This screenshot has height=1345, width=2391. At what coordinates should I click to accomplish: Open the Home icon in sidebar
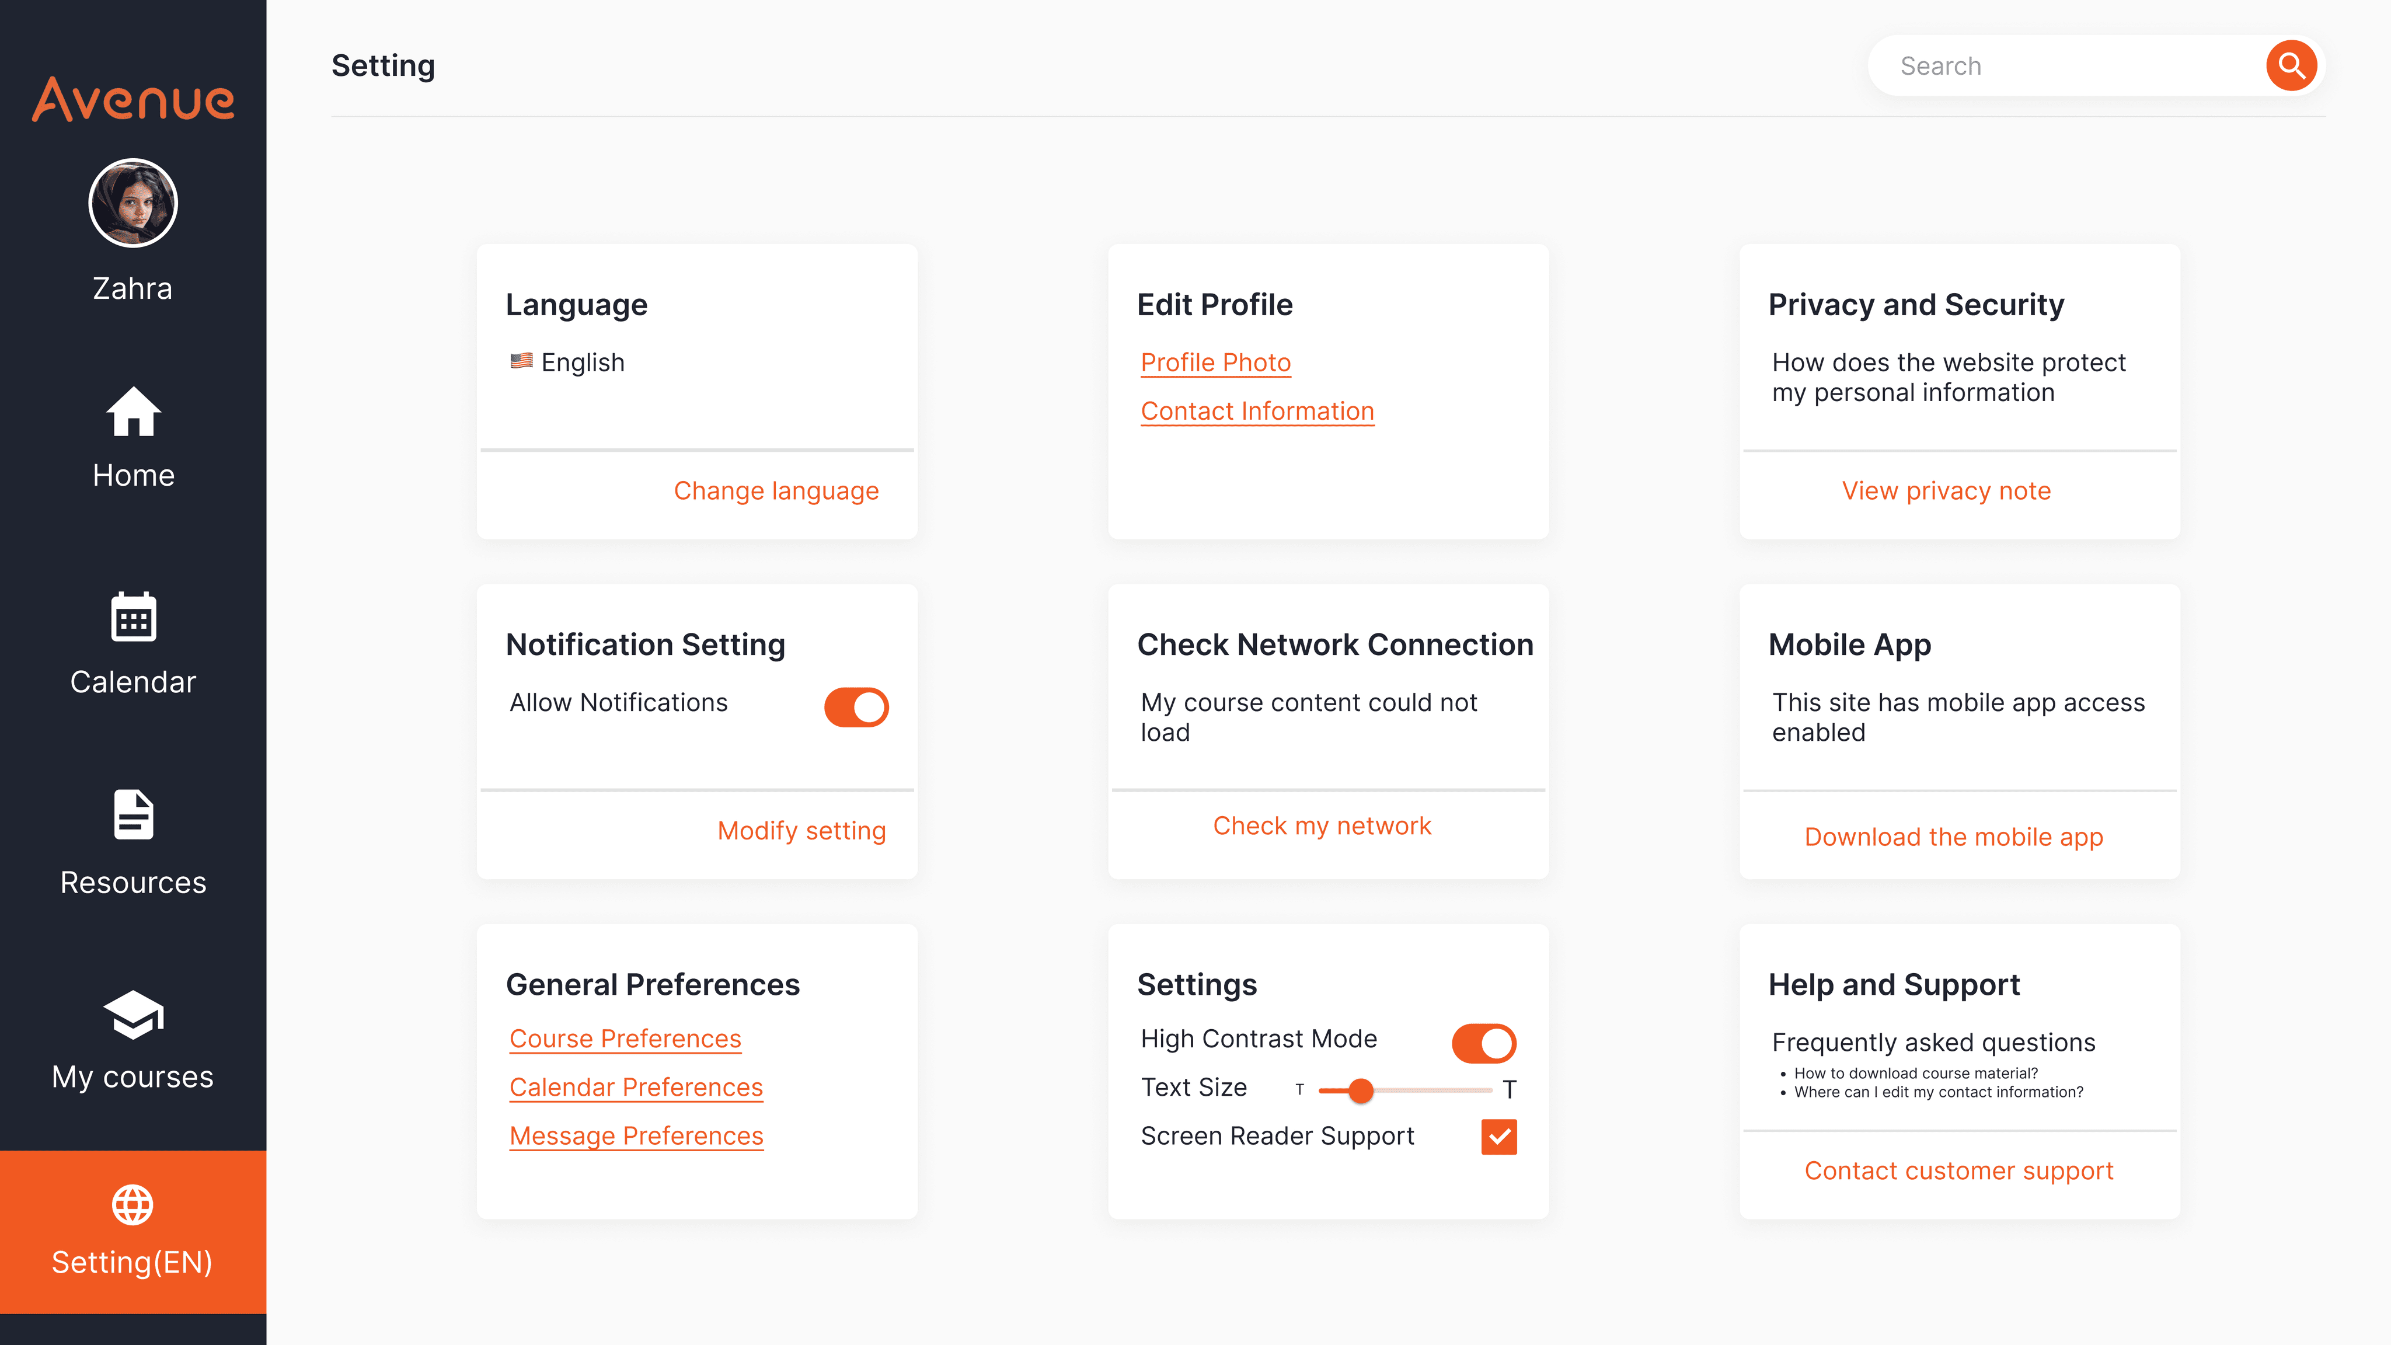[x=133, y=411]
